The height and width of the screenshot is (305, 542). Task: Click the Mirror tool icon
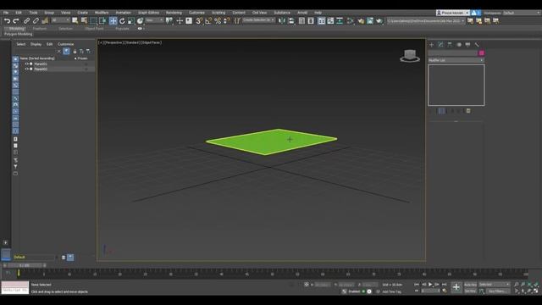pos(282,20)
